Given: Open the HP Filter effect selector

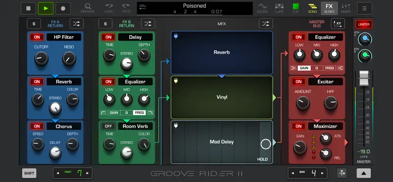Looking at the screenshot, I should 64,37.
